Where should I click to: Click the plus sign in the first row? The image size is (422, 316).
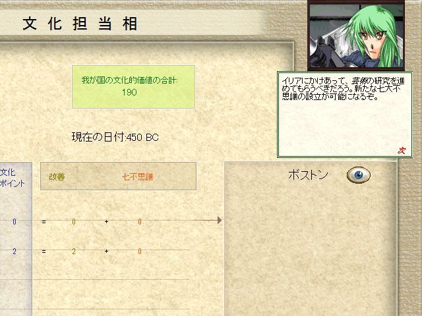107,222
